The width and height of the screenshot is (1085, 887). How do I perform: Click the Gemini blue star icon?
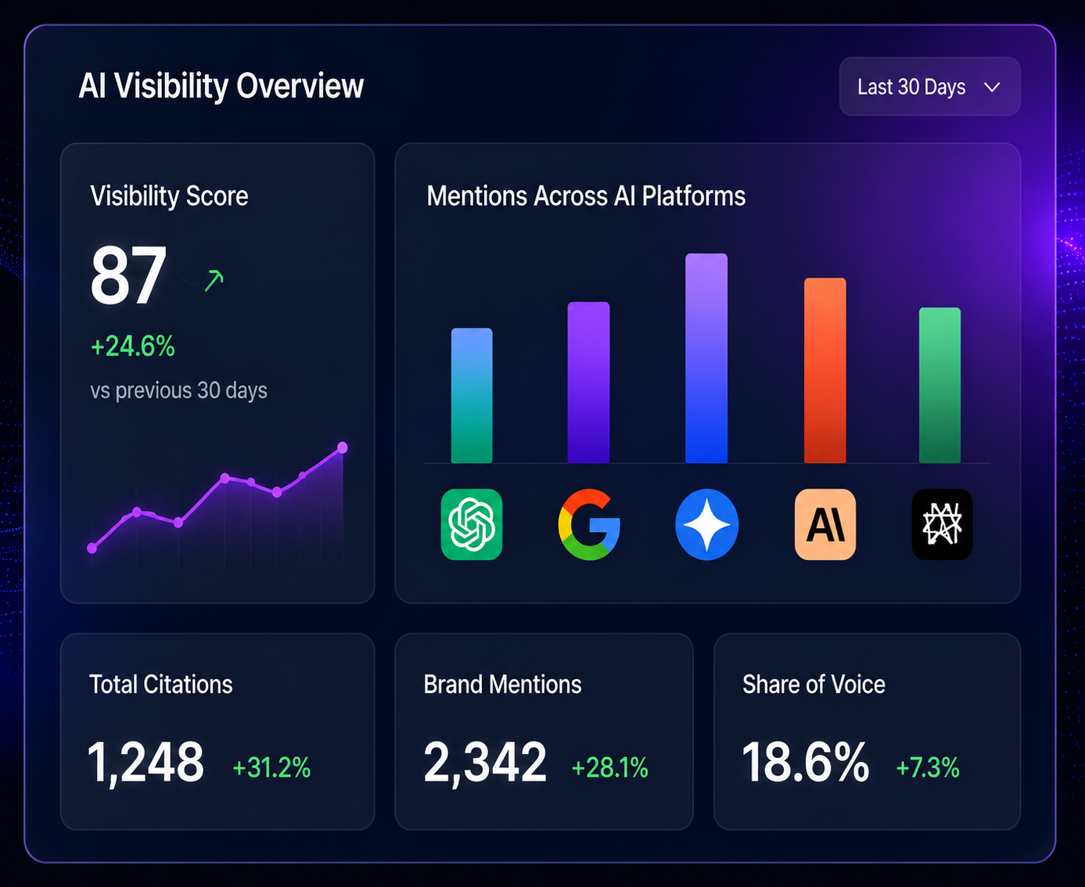pyautogui.click(x=706, y=524)
